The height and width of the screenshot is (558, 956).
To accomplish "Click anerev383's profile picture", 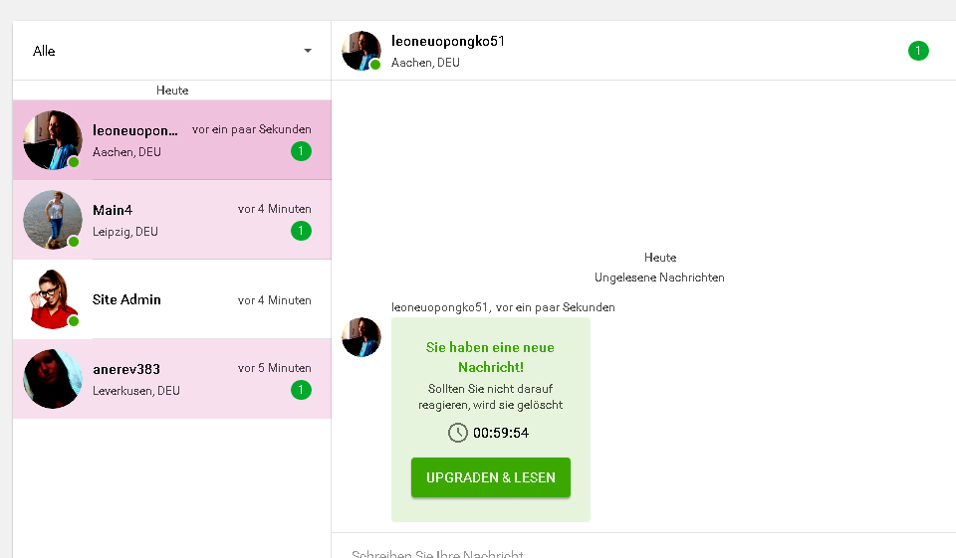I will point(52,379).
